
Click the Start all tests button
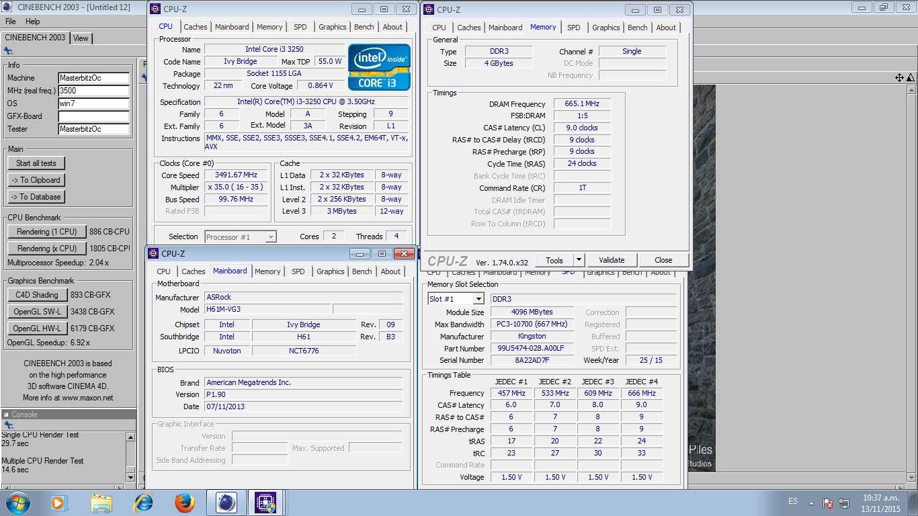click(x=36, y=163)
